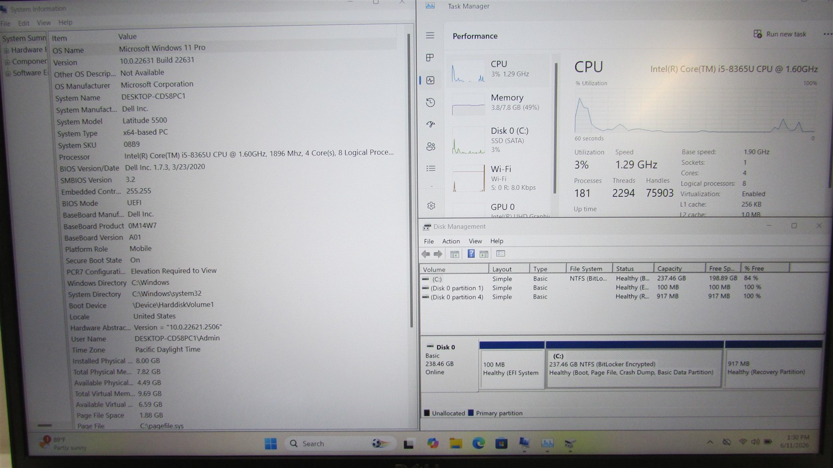The image size is (833, 468).
Task: Click Run new task in Task Manager
Action: pyautogui.click(x=780, y=34)
